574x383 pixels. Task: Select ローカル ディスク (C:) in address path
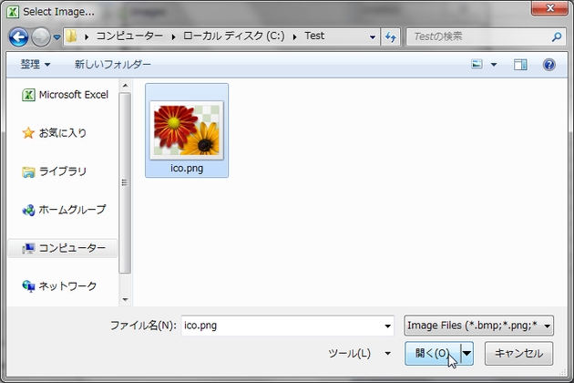[233, 36]
